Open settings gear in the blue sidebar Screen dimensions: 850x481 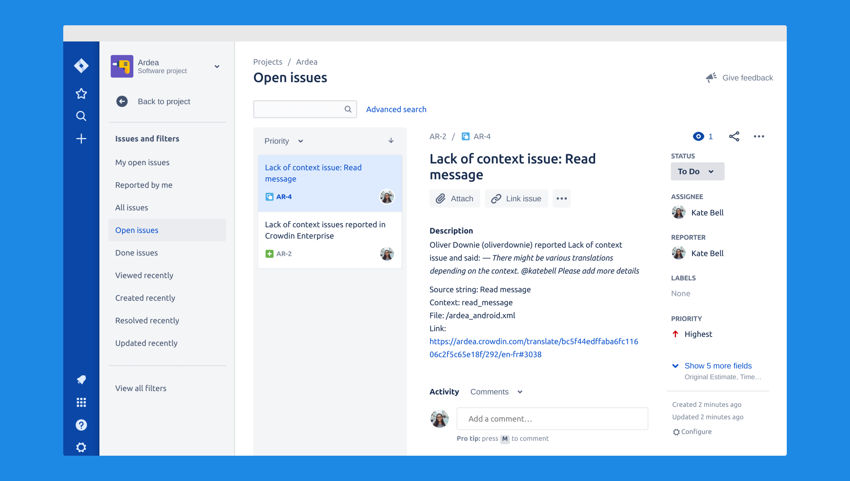coord(81,447)
